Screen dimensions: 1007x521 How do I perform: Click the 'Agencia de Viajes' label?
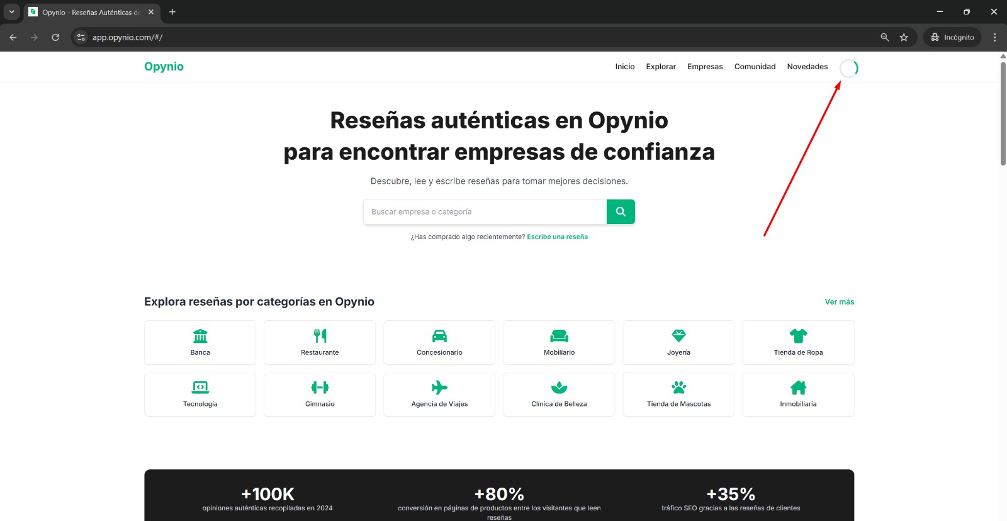(x=439, y=404)
